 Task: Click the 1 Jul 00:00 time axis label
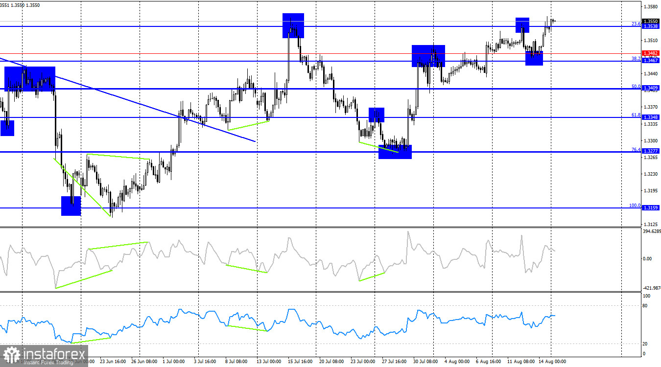tap(173, 362)
